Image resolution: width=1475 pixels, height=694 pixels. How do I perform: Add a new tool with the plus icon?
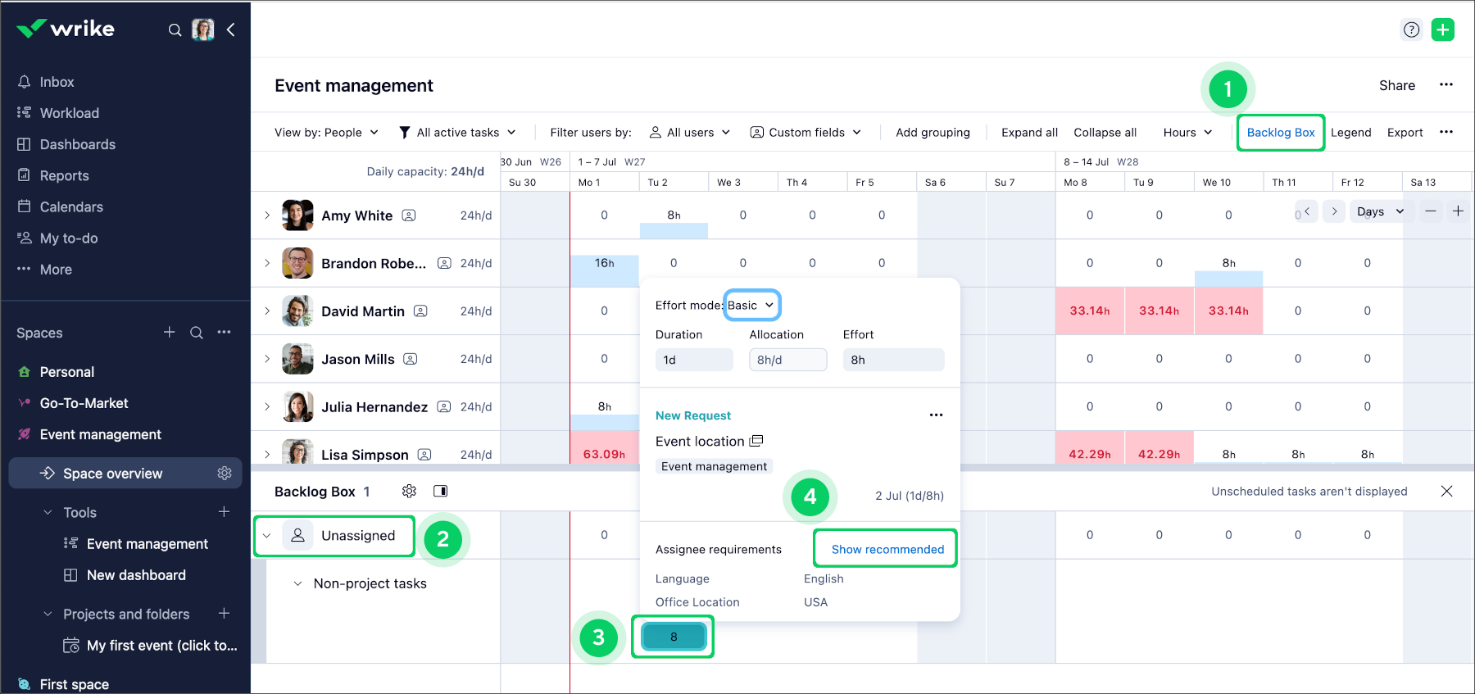tap(224, 511)
